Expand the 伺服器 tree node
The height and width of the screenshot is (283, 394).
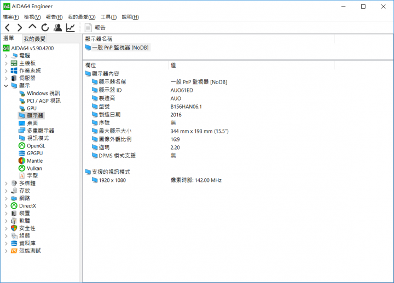click(6, 79)
